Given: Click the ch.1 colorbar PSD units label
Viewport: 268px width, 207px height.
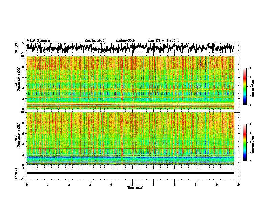Looking at the screenshot, I should (253, 88).
